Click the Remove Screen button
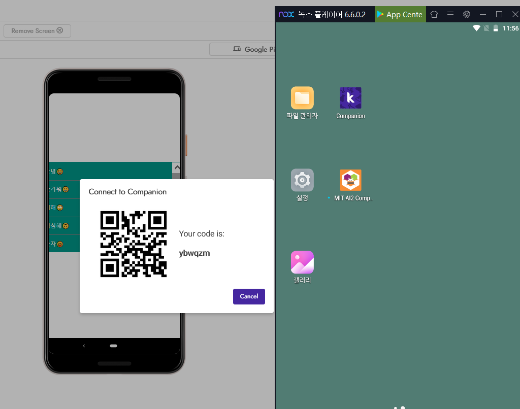The height and width of the screenshot is (409, 520). [37, 31]
